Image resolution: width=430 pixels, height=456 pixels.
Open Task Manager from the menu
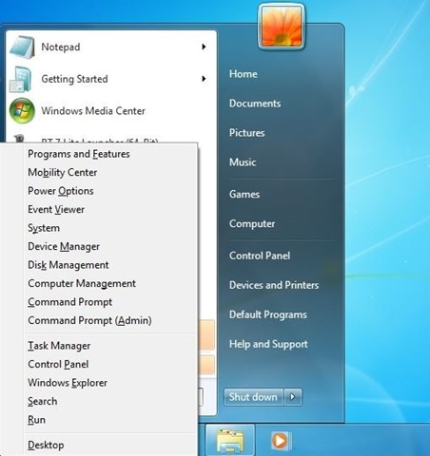(x=59, y=346)
